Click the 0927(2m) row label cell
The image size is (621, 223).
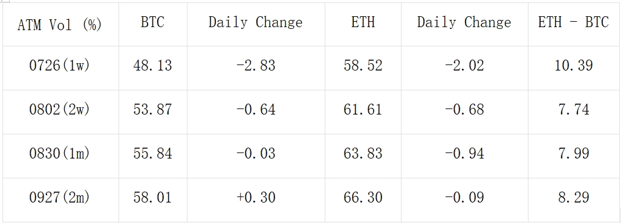[x=60, y=199]
